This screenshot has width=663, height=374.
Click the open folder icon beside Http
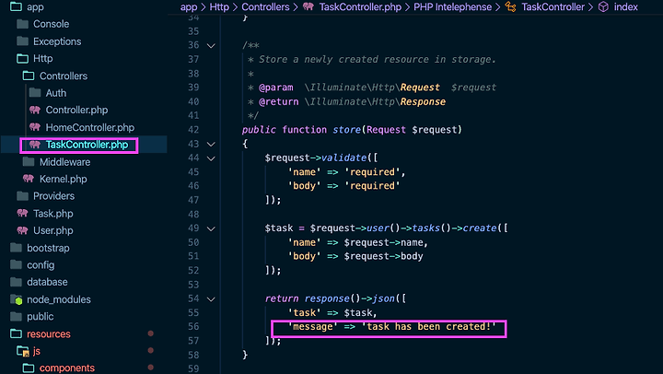click(22, 58)
